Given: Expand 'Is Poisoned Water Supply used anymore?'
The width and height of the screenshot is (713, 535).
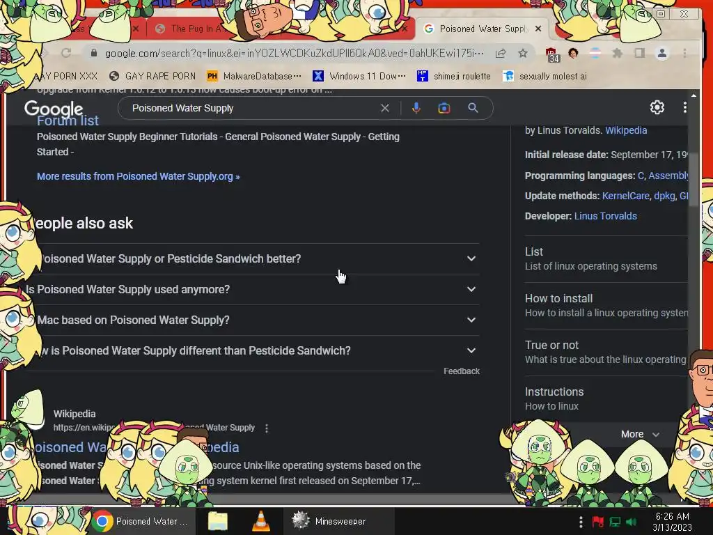Looking at the screenshot, I should tap(252, 289).
